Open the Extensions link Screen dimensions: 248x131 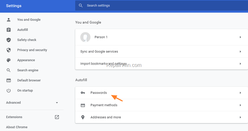coord(14,117)
